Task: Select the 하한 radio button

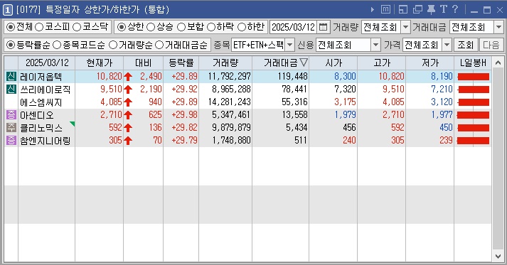Action: click(242, 27)
